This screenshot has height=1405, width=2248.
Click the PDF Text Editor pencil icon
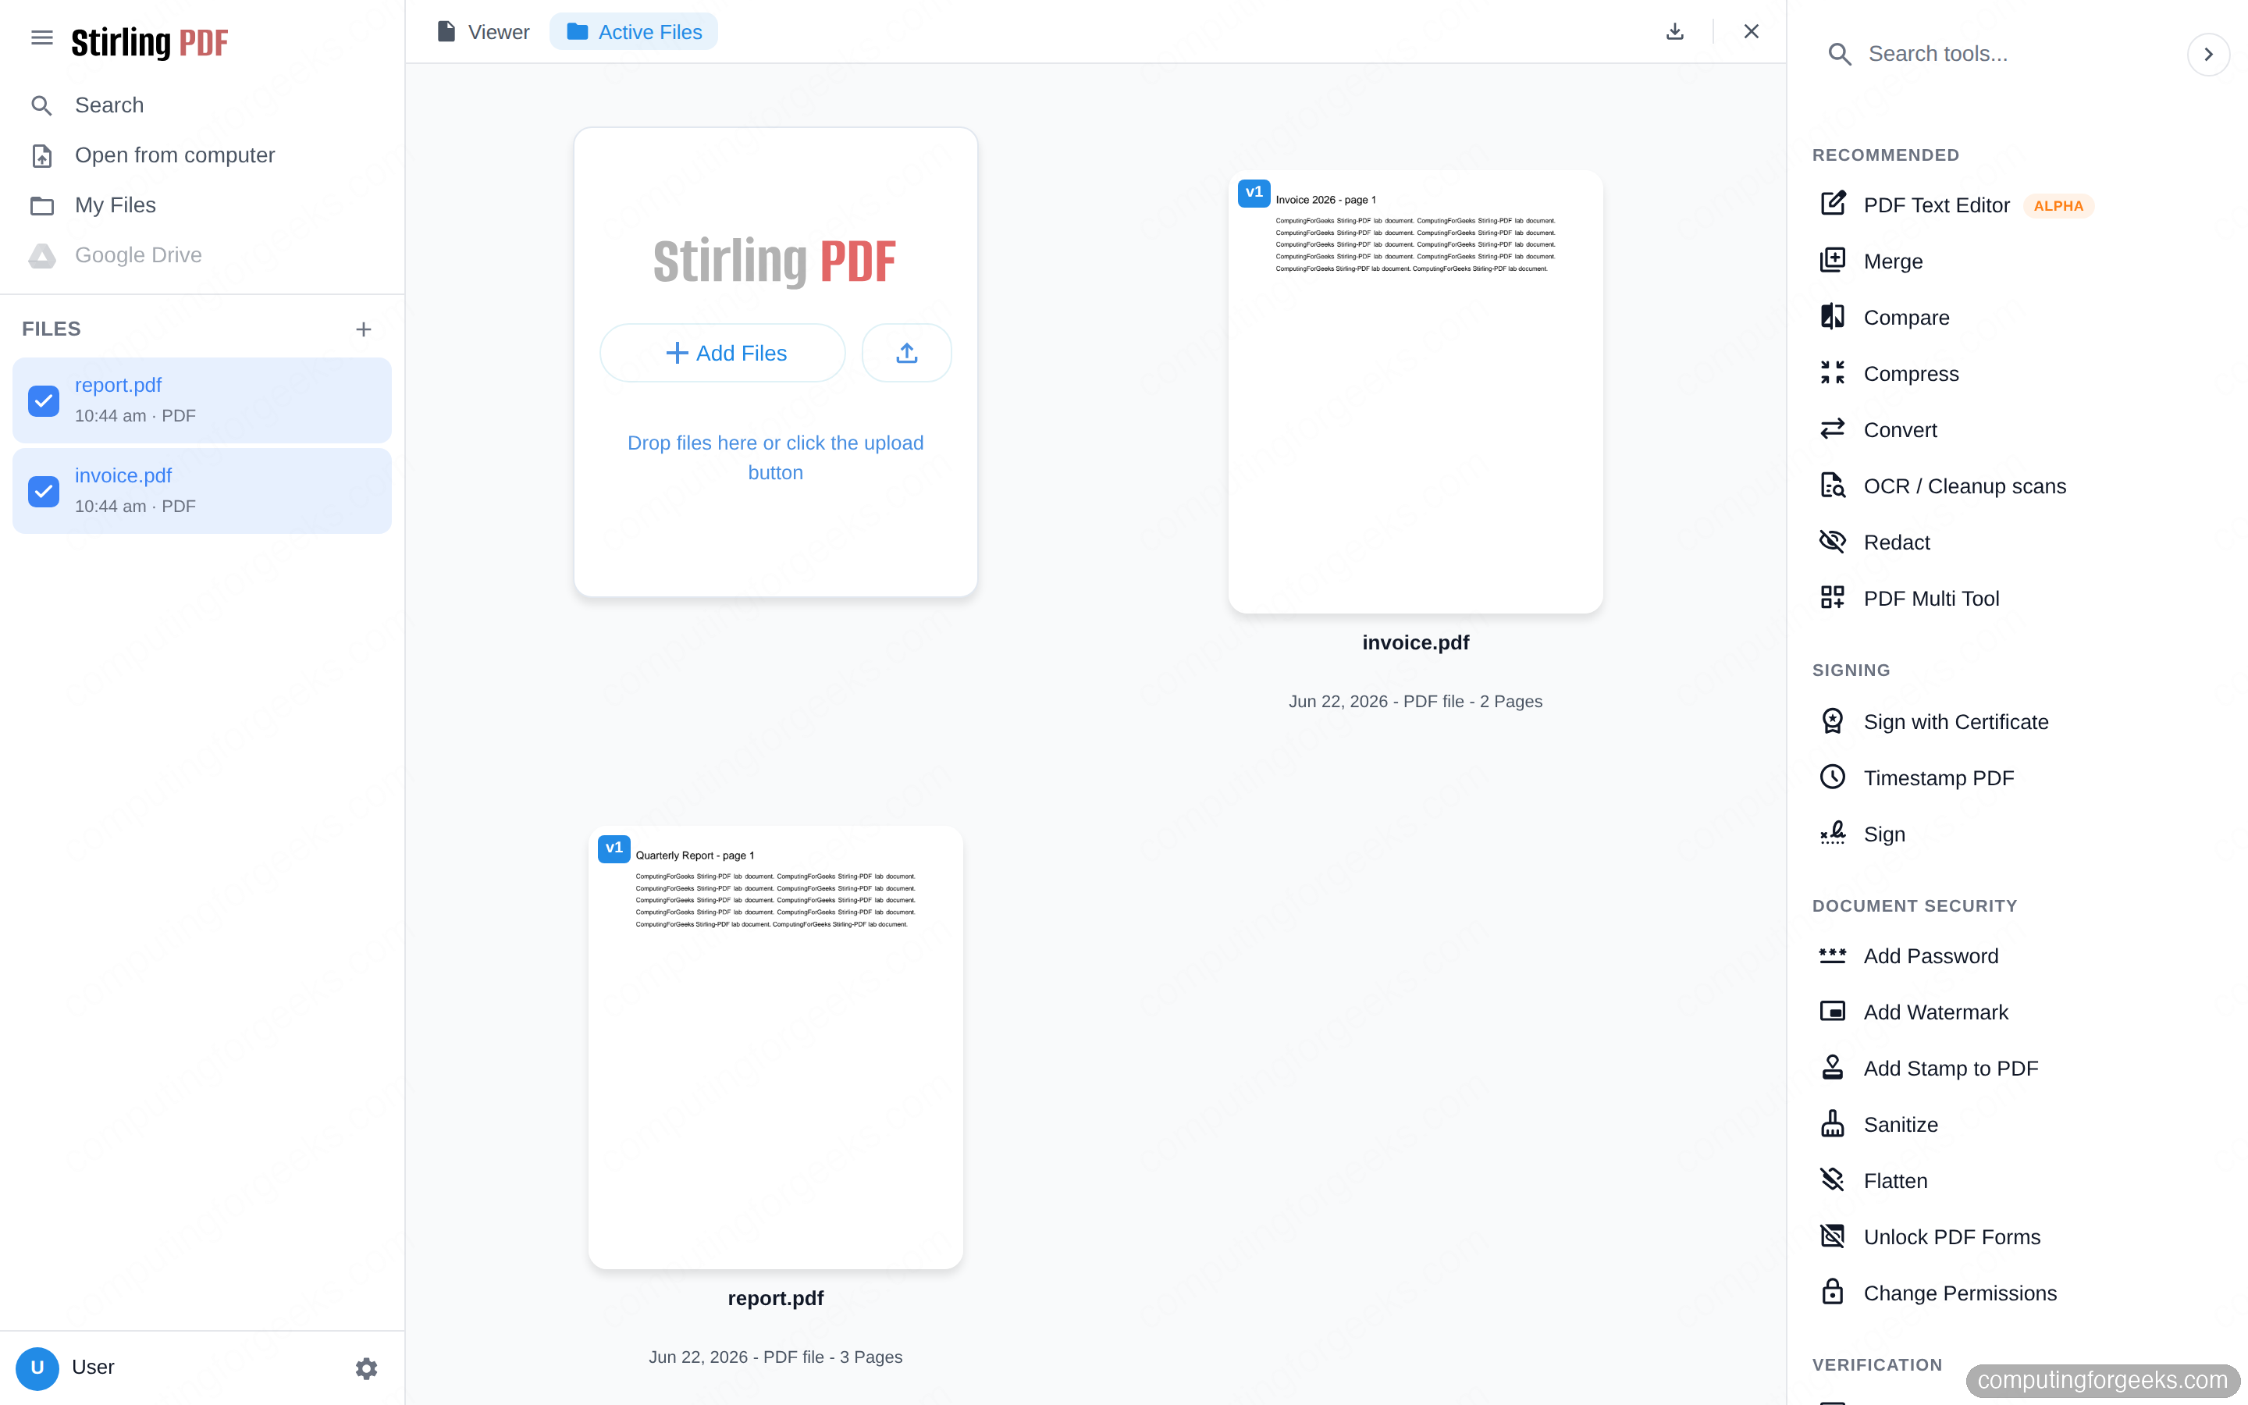point(1833,204)
